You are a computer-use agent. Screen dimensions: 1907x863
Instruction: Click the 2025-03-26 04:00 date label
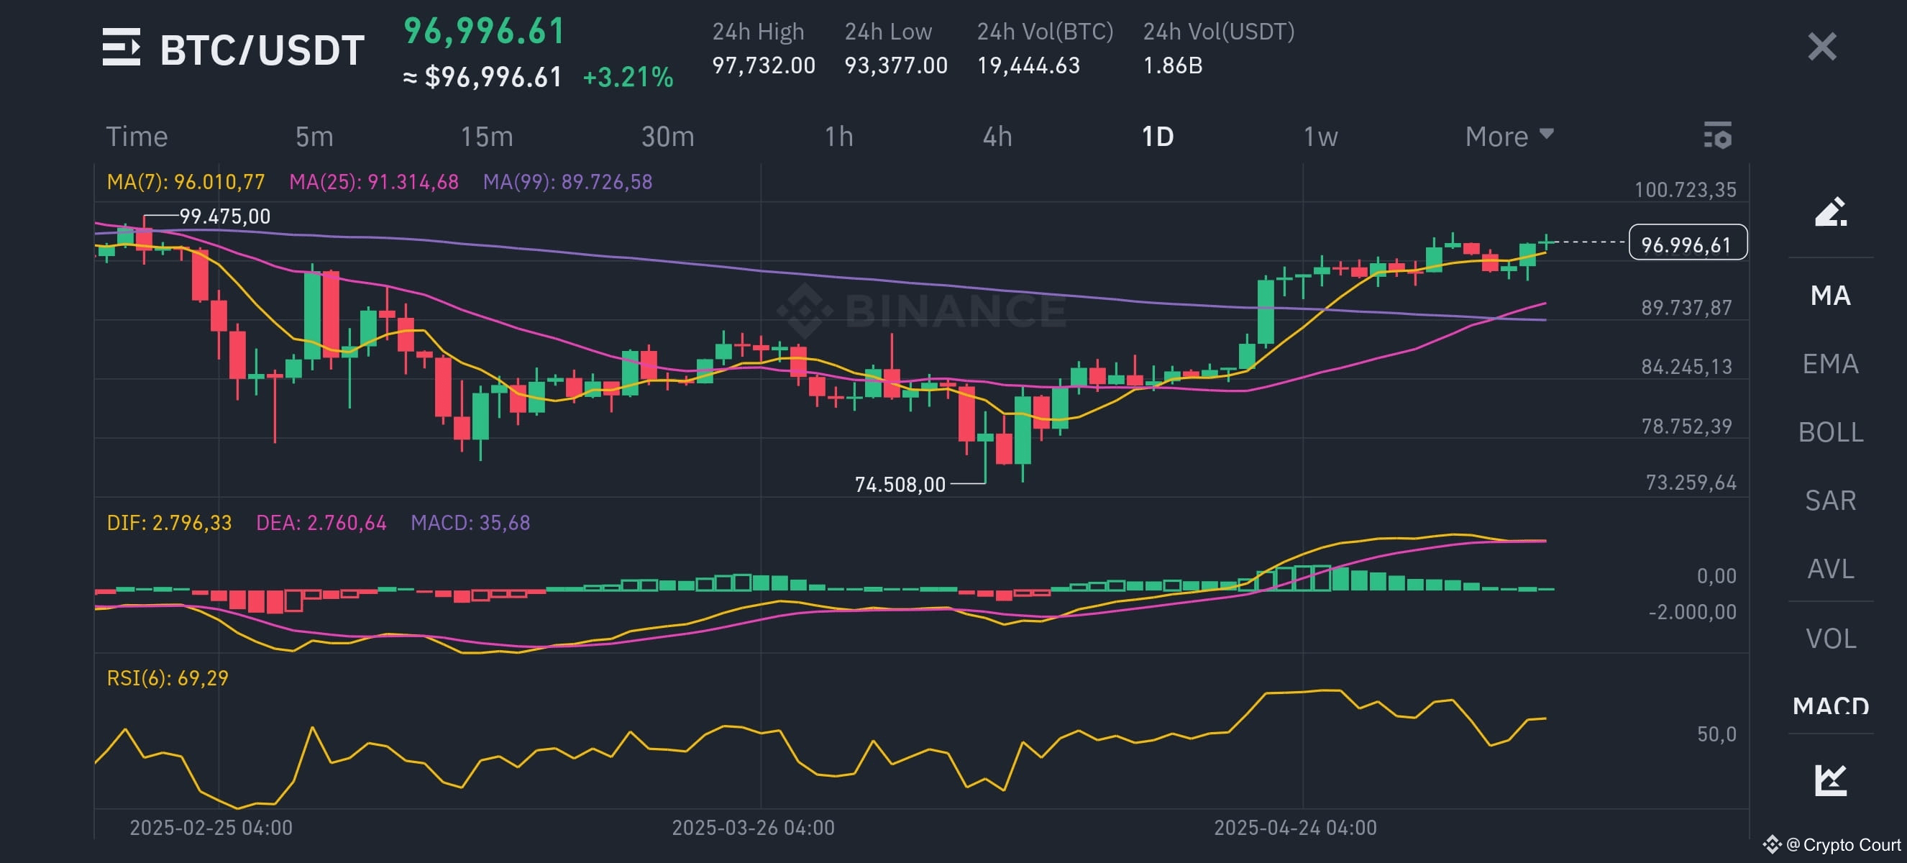tap(753, 828)
